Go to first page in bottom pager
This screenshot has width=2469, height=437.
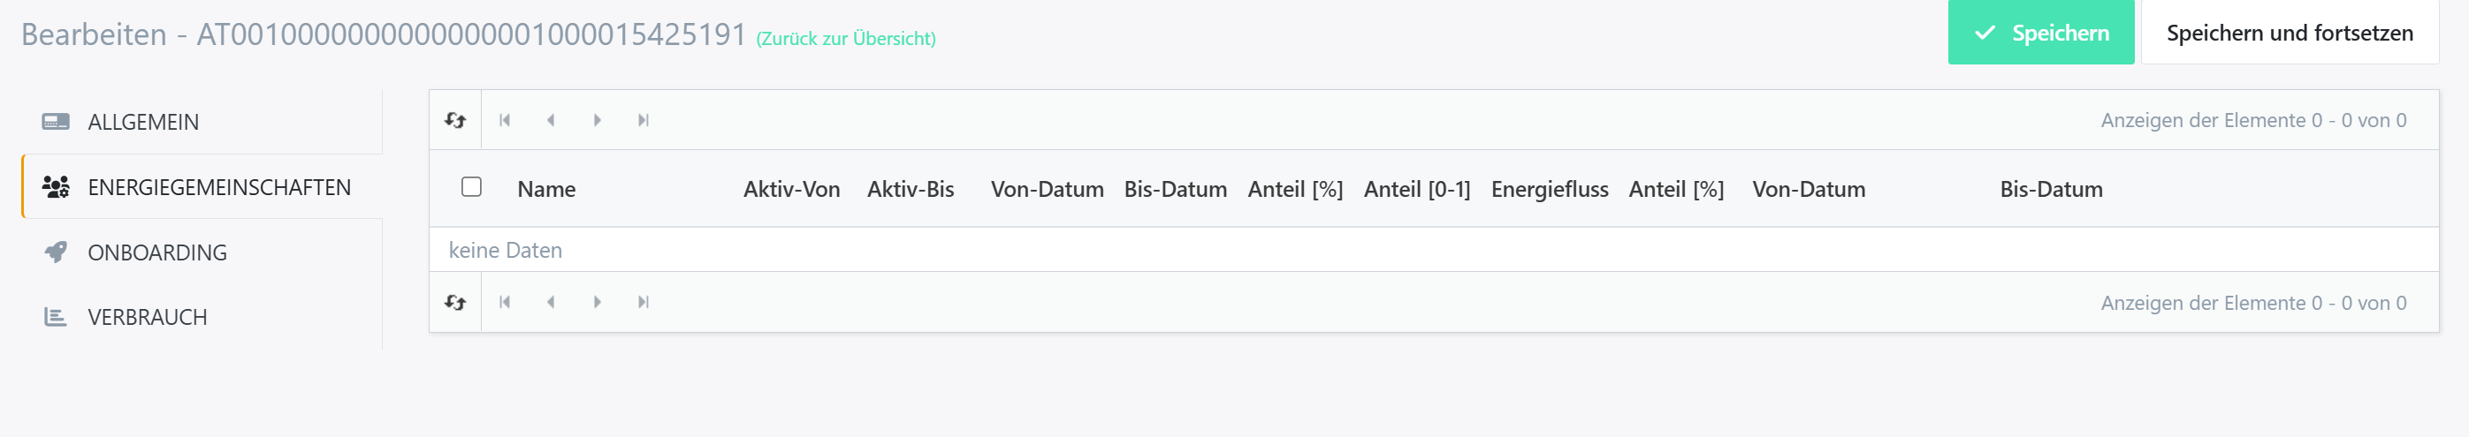coord(505,302)
